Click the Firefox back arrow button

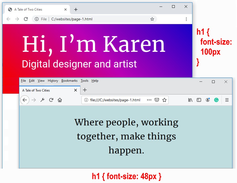25,100
